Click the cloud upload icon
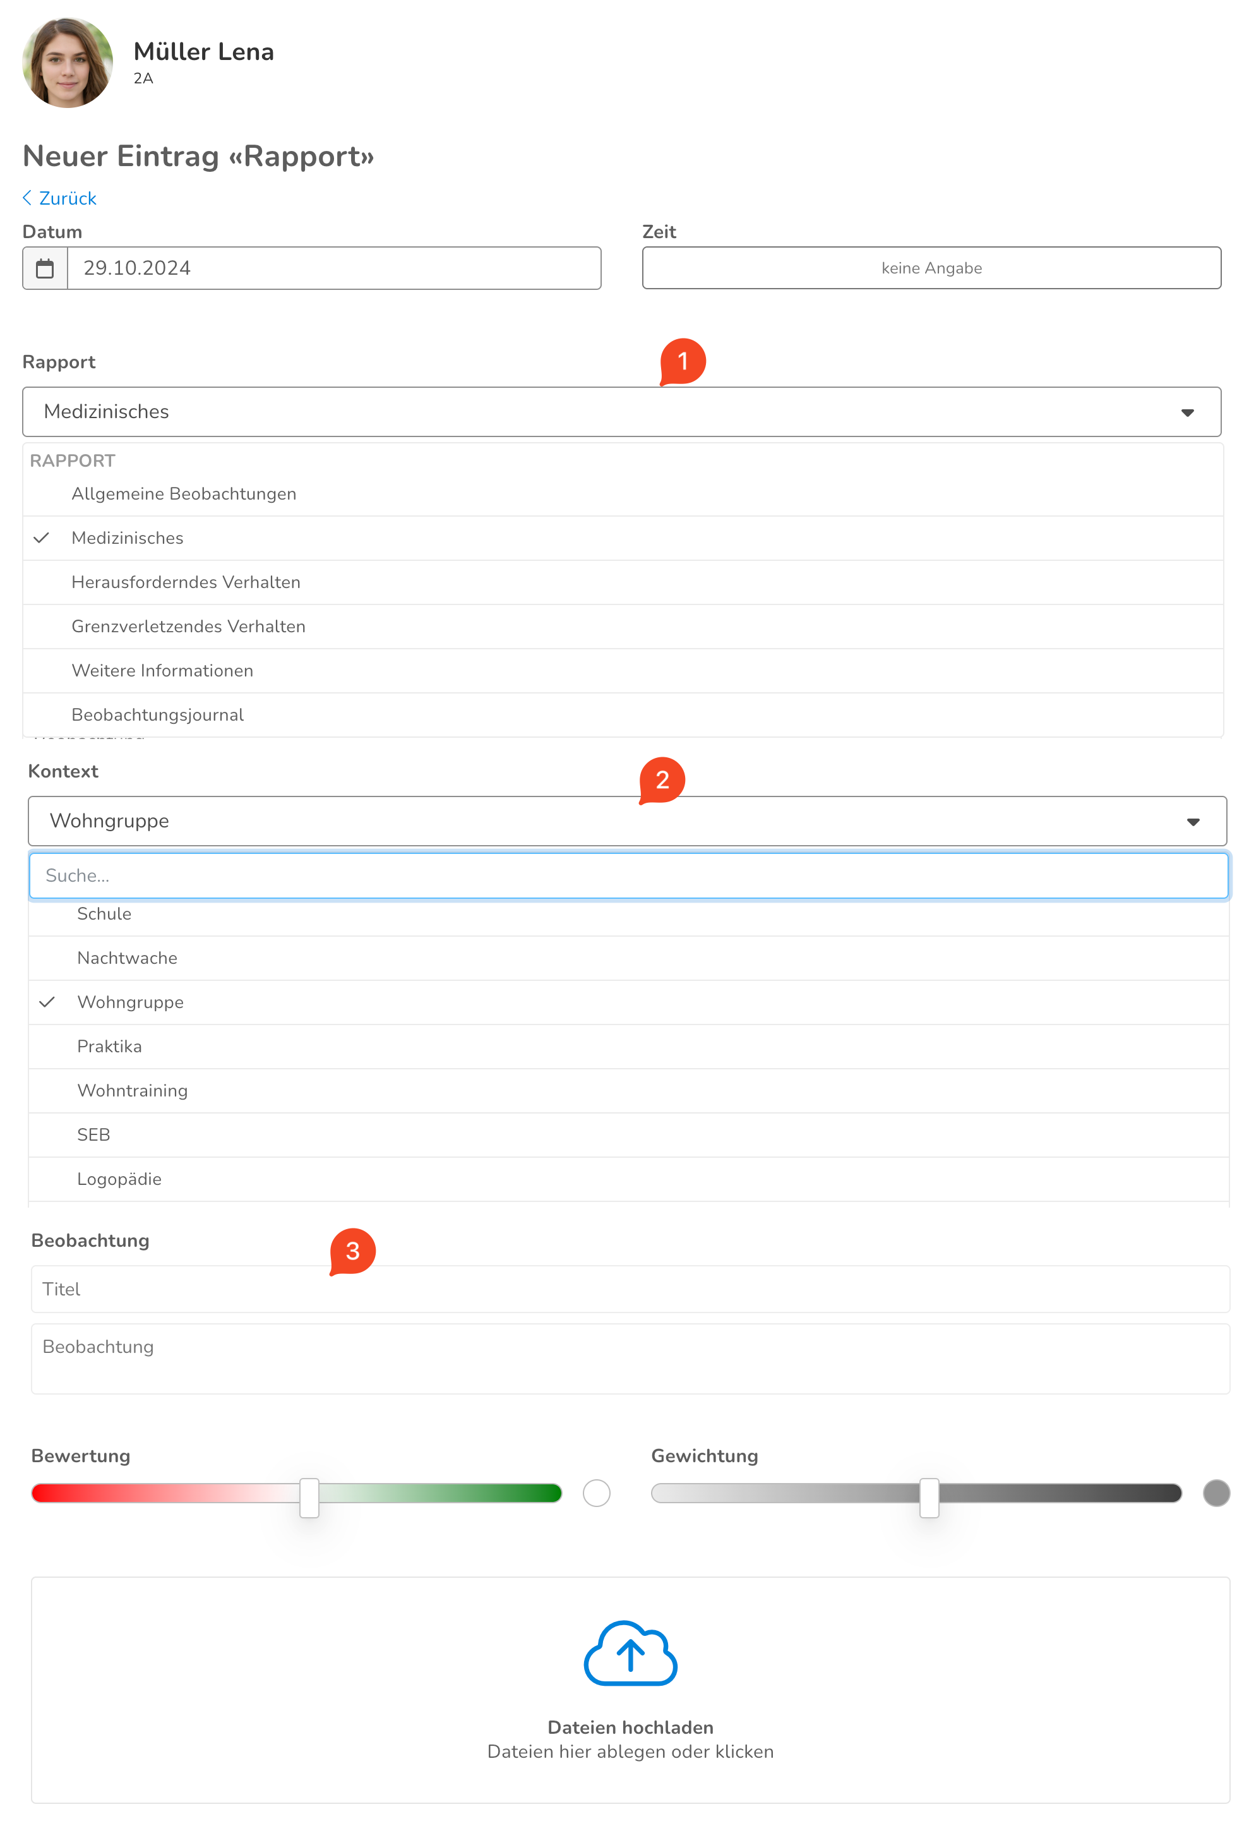This screenshot has width=1249, height=1826. 629,1652
